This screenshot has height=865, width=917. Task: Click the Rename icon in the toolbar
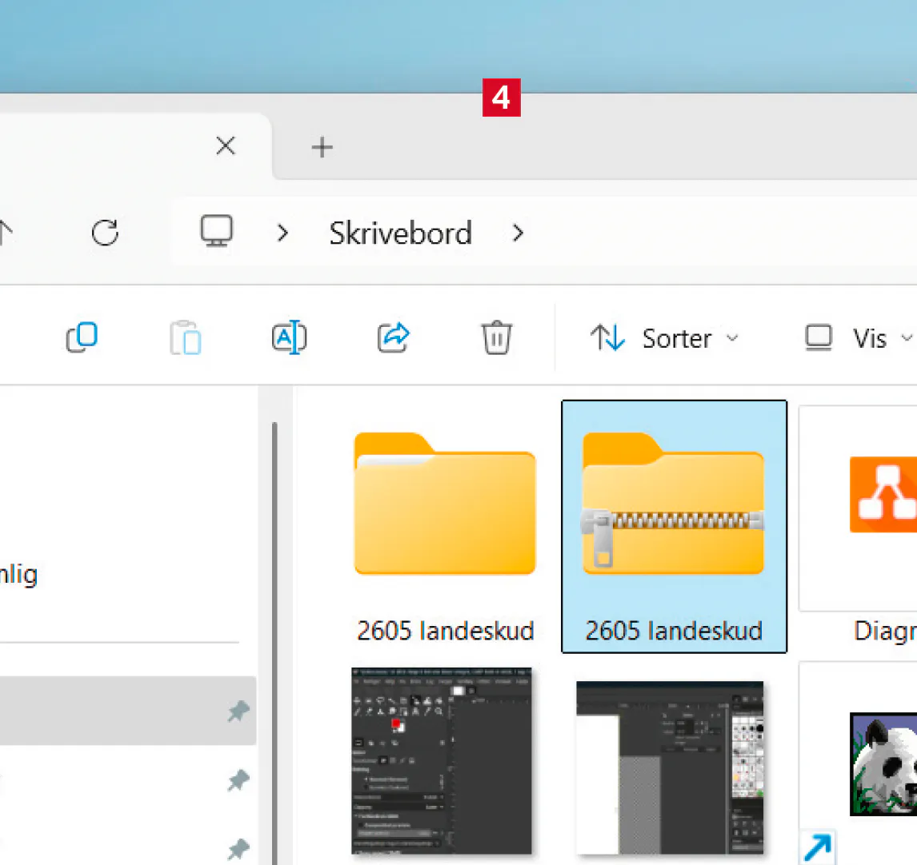(x=289, y=337)
